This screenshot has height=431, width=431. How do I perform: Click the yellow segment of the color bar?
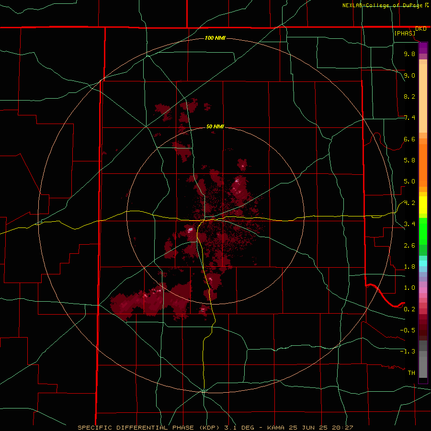tap(423, 205)
